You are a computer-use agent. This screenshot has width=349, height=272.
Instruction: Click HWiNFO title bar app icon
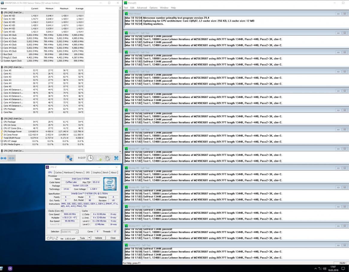tap(2, 3)
